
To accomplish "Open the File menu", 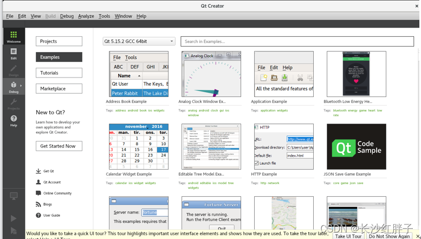I will pos(10,16).
